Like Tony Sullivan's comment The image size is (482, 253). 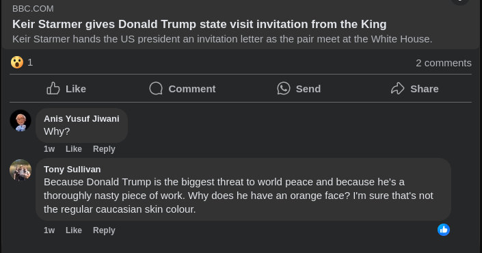click(73, 230)
